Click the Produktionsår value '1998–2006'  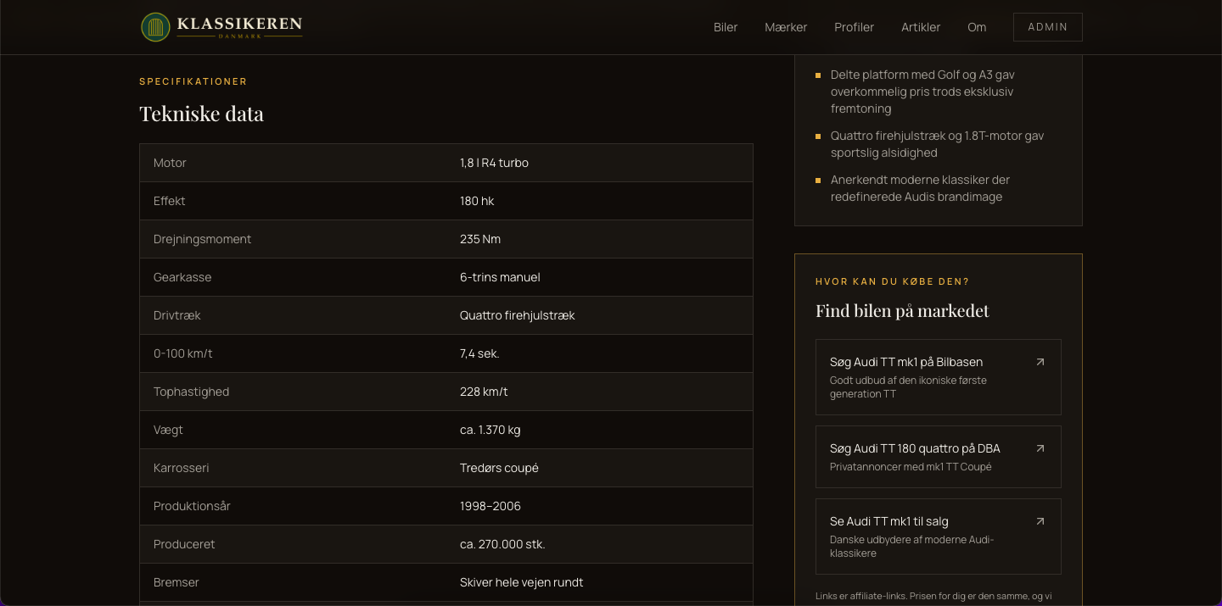490,506
